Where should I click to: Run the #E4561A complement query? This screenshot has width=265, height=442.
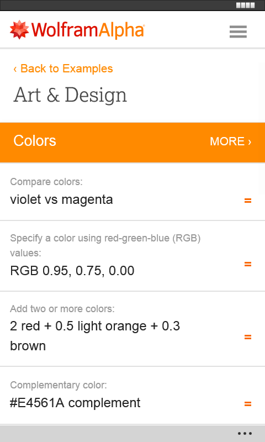(75, 403)
